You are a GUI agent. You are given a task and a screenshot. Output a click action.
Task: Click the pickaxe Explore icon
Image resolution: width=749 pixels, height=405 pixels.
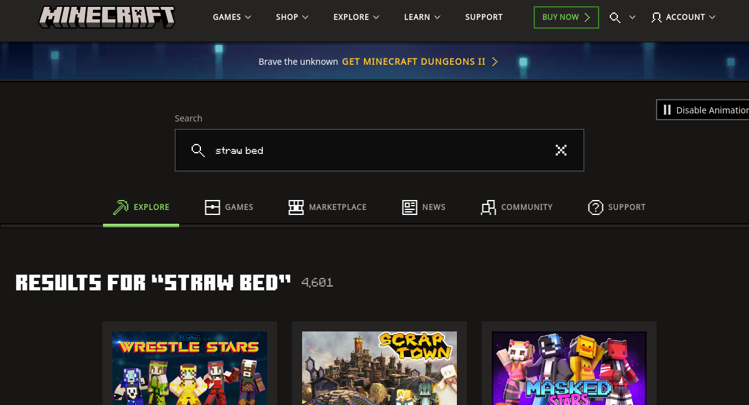pyautogui.click(x=120, y=207)
